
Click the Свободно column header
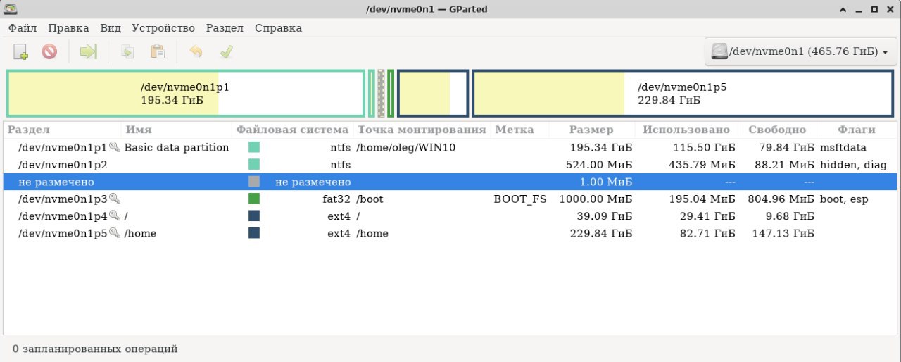777,130
